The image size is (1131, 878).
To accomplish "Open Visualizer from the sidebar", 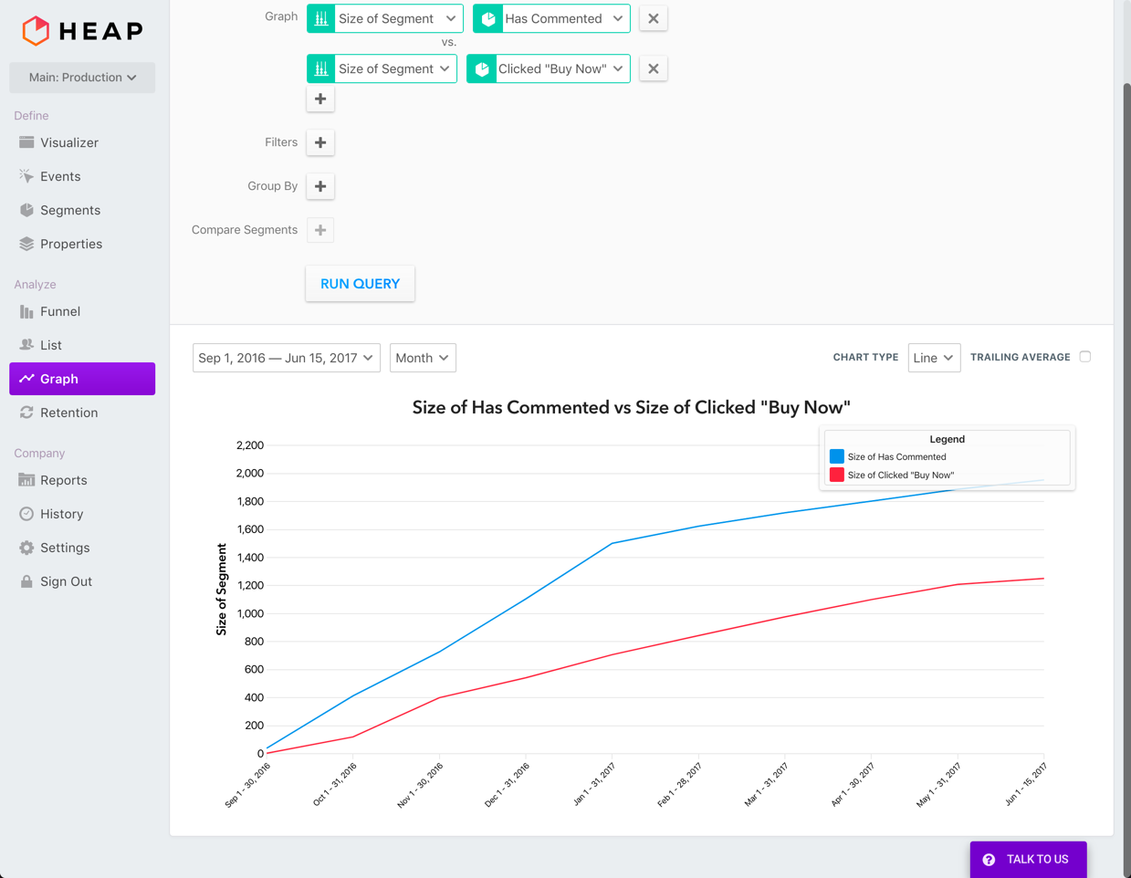I will (68, 142).
